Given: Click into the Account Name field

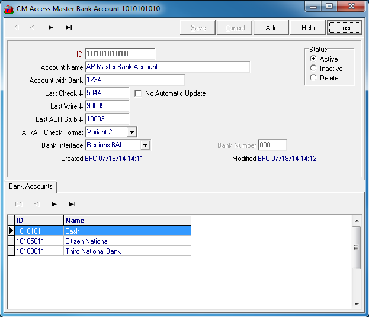Looking at the screenshot, I should click(167, 67).
